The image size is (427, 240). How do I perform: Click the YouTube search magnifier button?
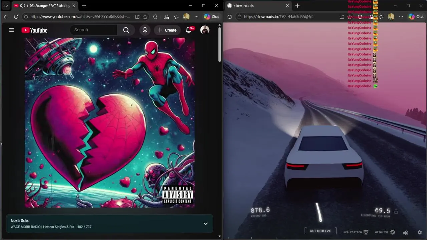click(126, 30)
